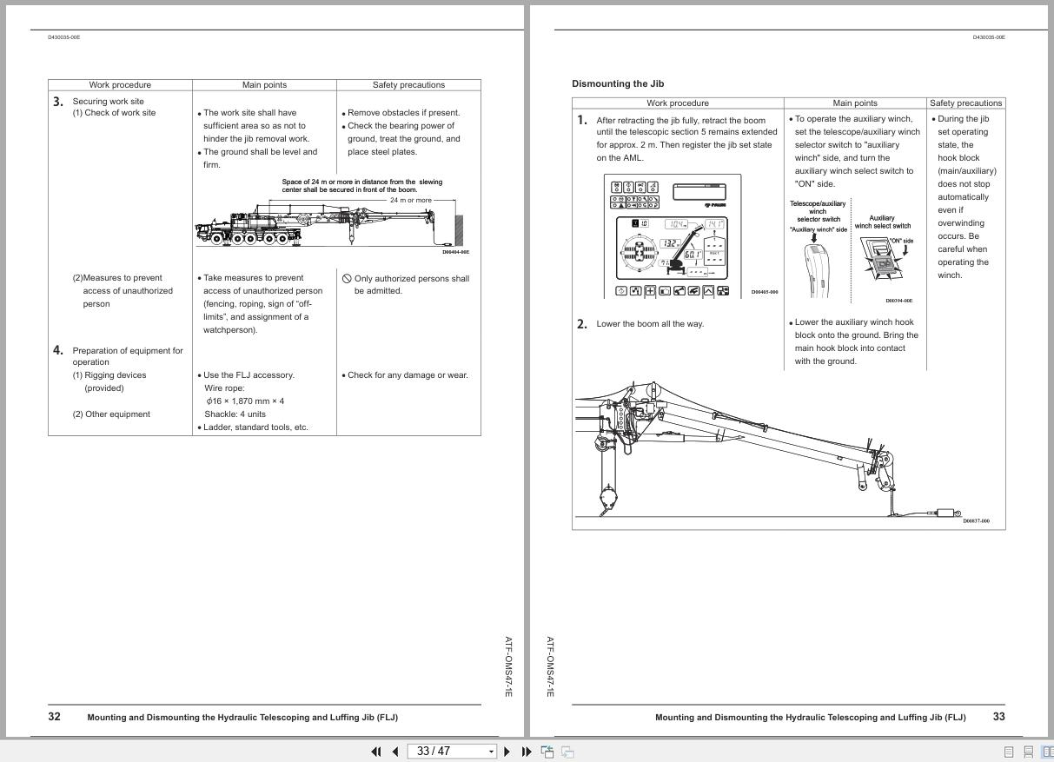Click '4. Preparation of equipment for operation' text
The width and height of the screenshot is (1054, 762).
[118, 355]
